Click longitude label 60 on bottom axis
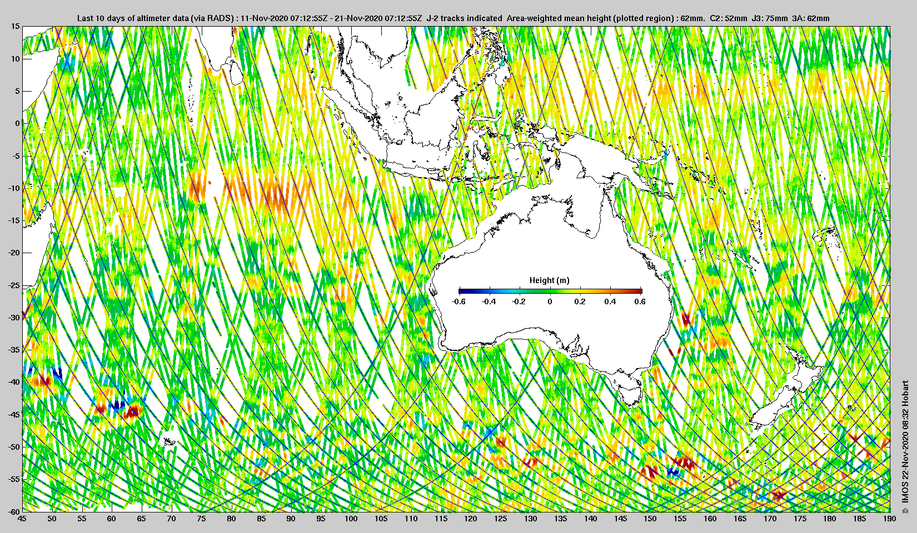This screenshot has width=917, height=533. pos(112,519)
